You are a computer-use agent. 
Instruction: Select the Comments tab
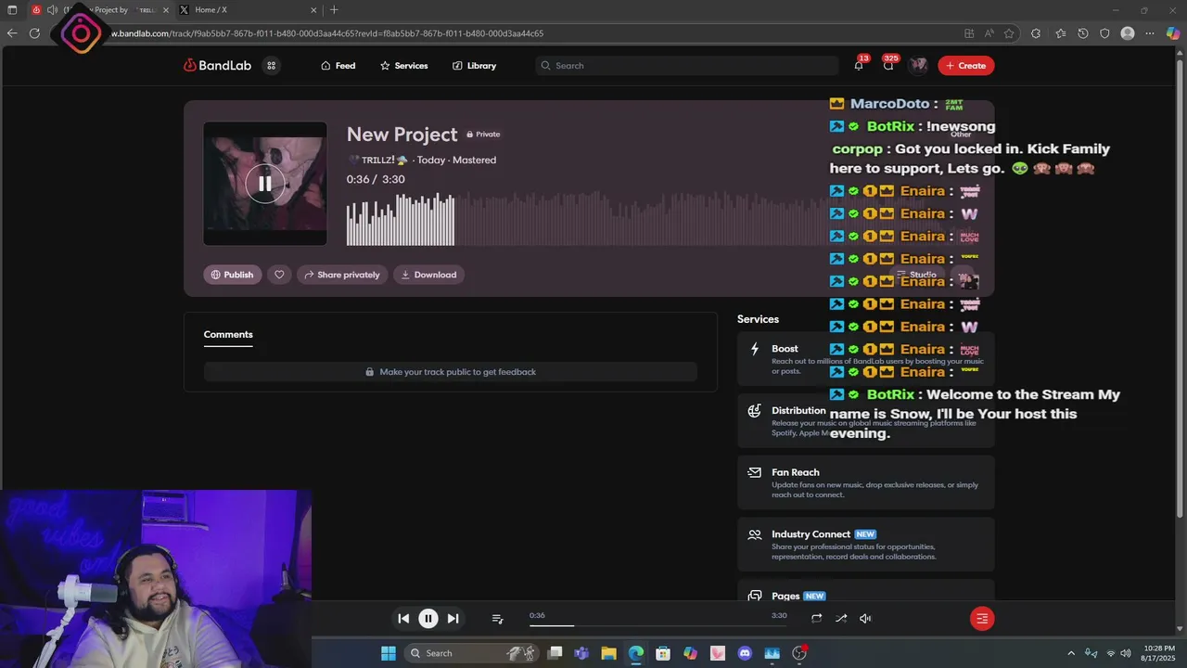tap(228, 334)
